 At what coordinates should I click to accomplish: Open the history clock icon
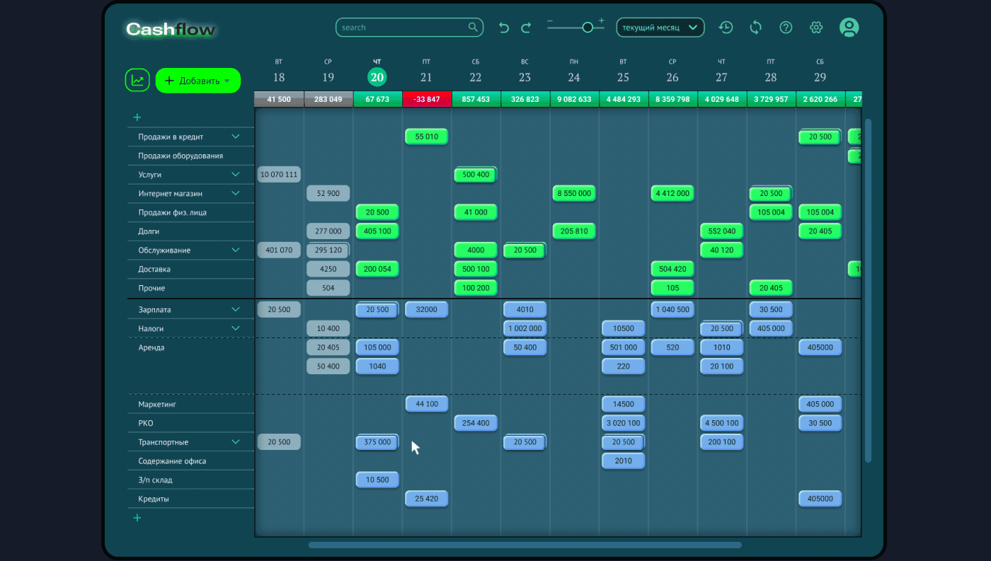tap(726, 28)
